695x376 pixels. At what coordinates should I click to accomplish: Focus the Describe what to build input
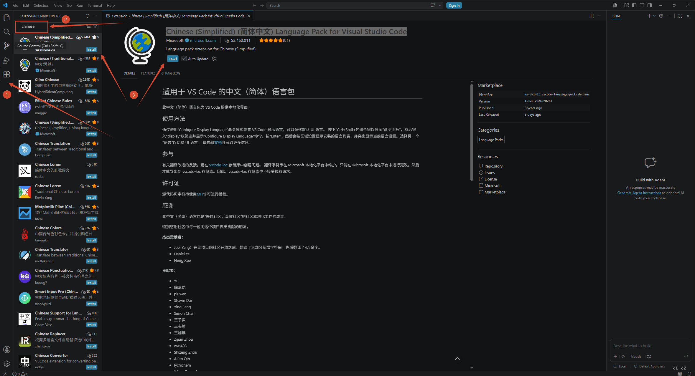pos(650,346)
